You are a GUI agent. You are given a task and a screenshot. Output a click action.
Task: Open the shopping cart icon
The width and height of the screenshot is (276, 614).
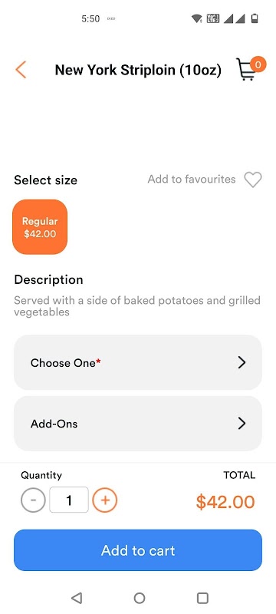(x=248, y=70)
